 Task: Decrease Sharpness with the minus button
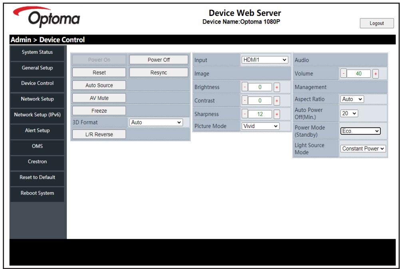click(245, 114)
